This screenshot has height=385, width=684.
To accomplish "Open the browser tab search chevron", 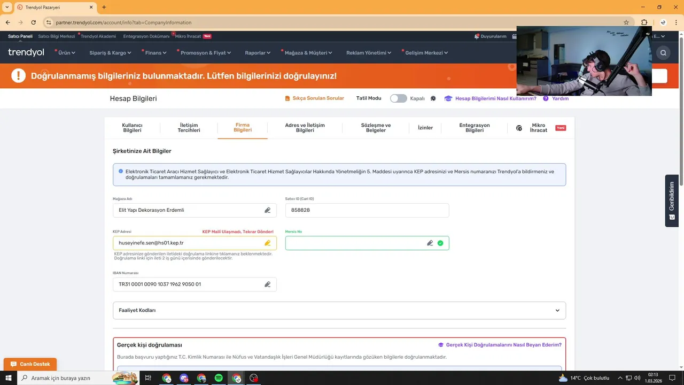I will click(7, 7).
